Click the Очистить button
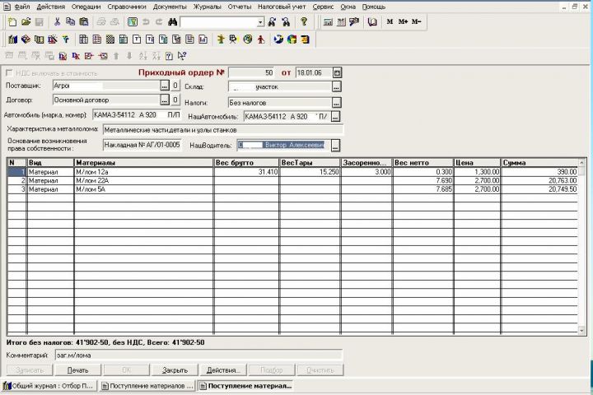This screenshot has height=395, width=593. coord(320,370)
